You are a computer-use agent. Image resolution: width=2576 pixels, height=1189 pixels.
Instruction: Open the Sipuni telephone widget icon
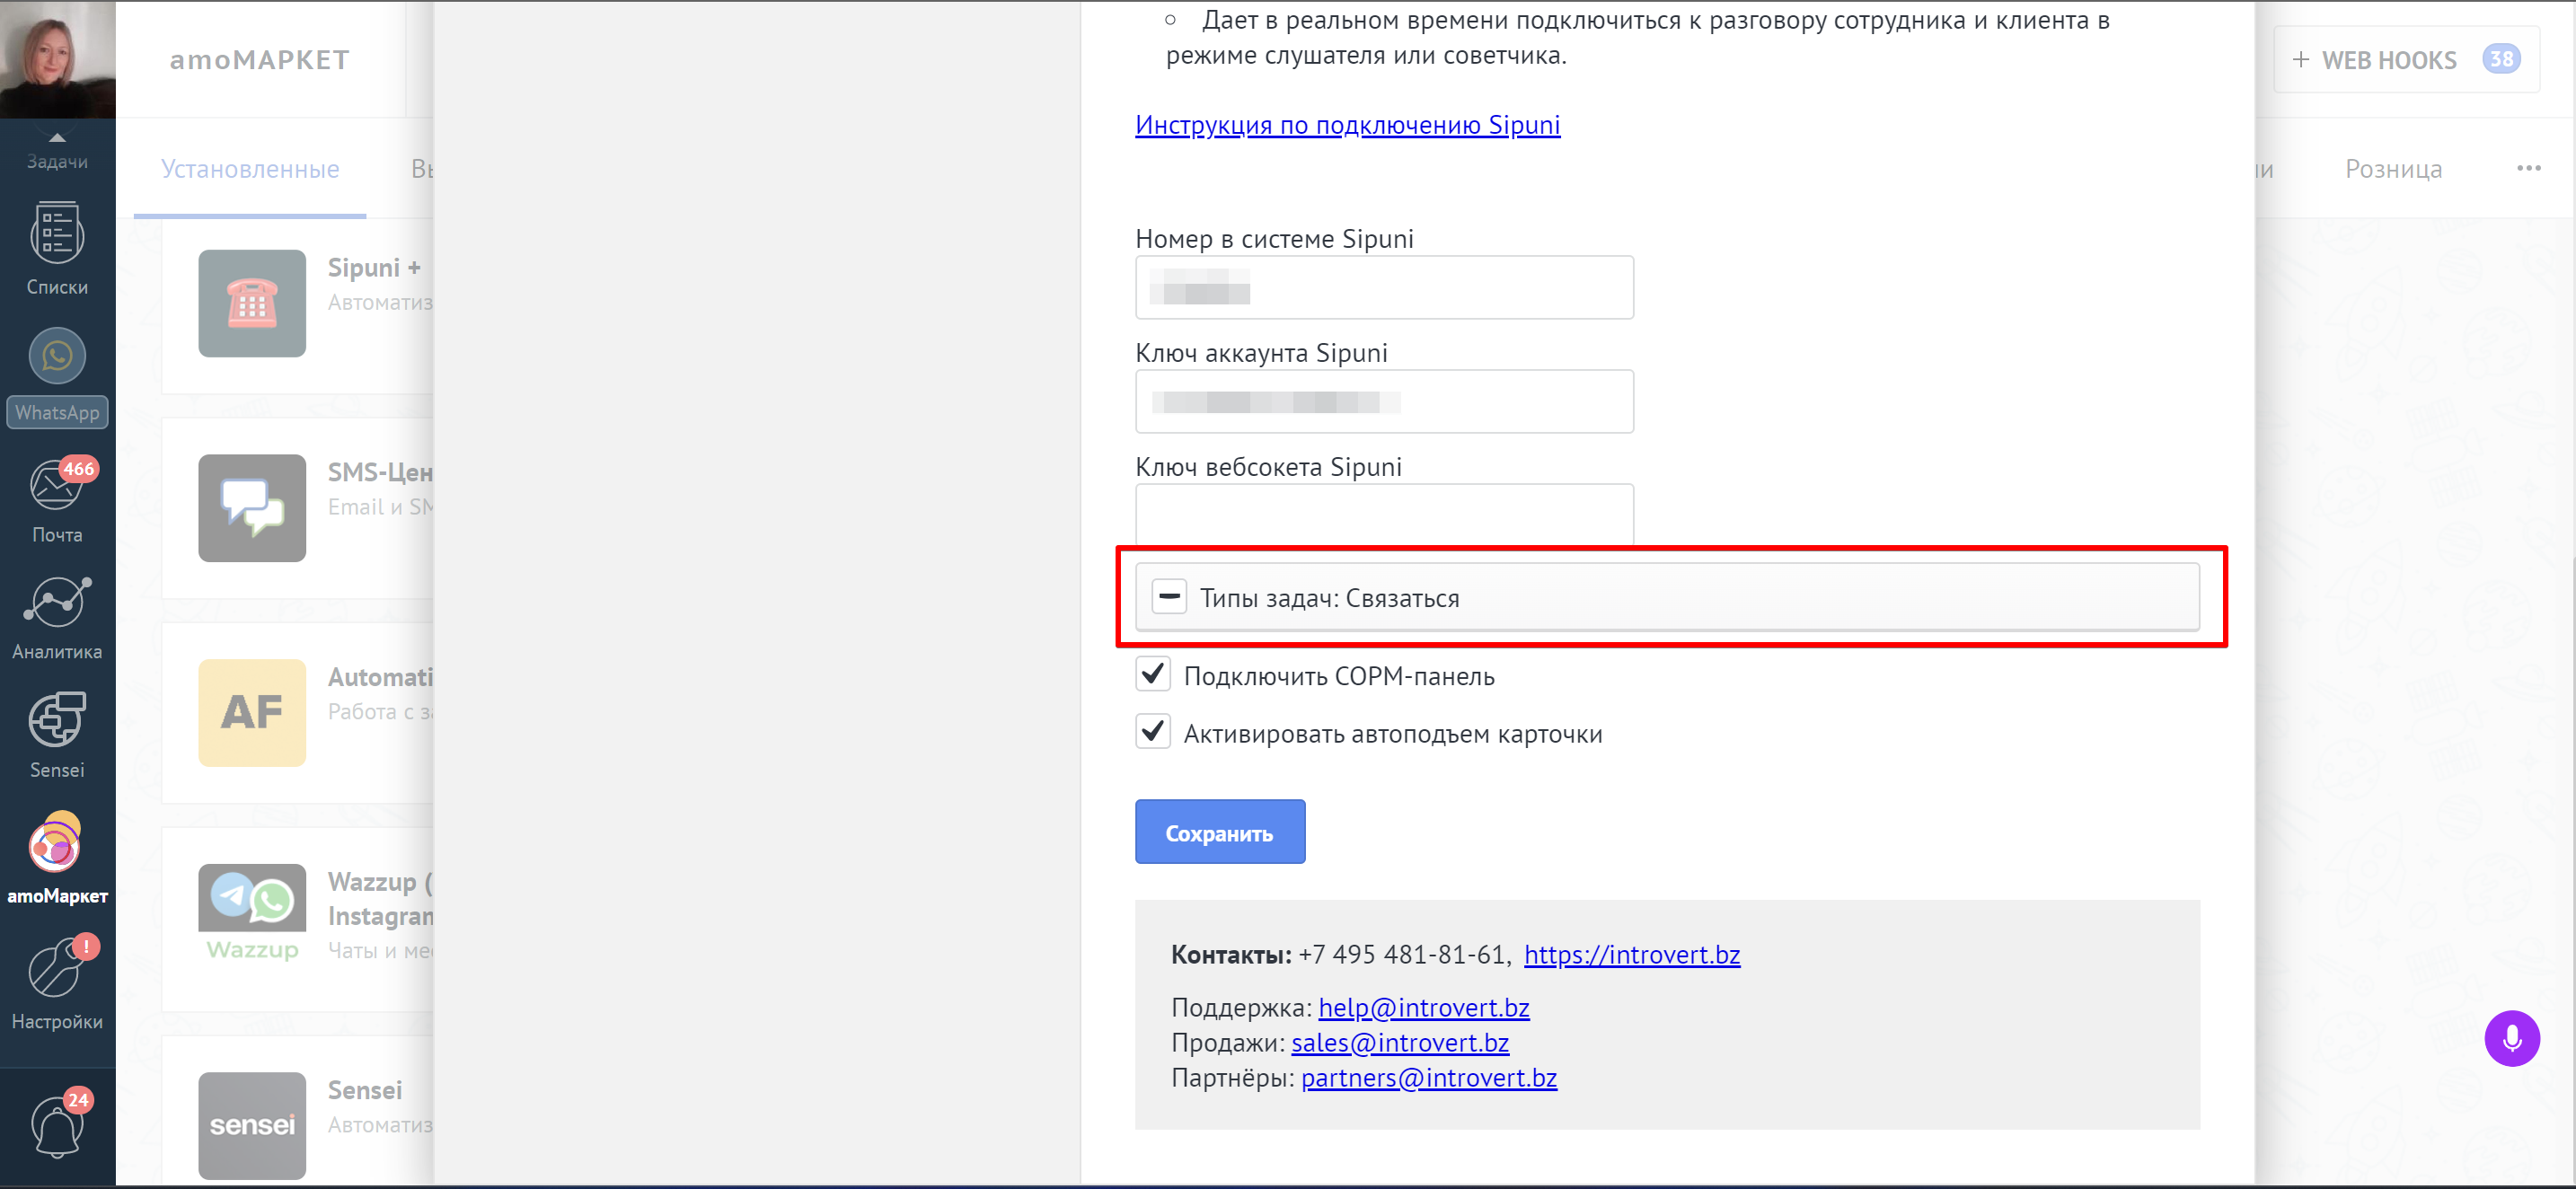pos(252,303)
